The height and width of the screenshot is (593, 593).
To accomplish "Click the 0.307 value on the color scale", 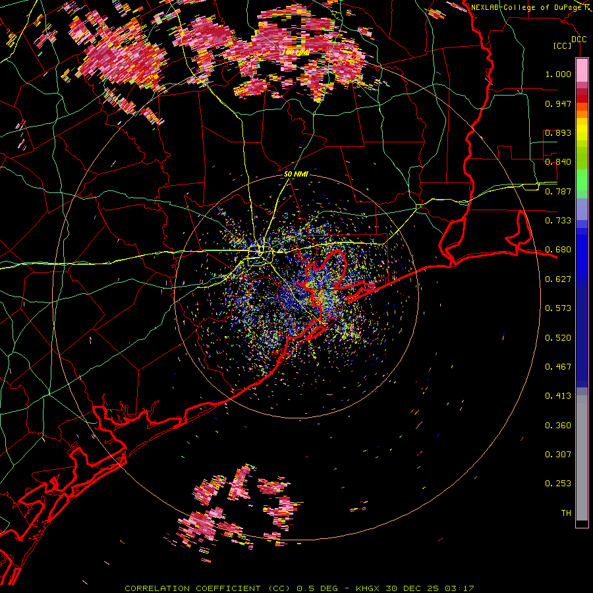I will pos(558,455).
